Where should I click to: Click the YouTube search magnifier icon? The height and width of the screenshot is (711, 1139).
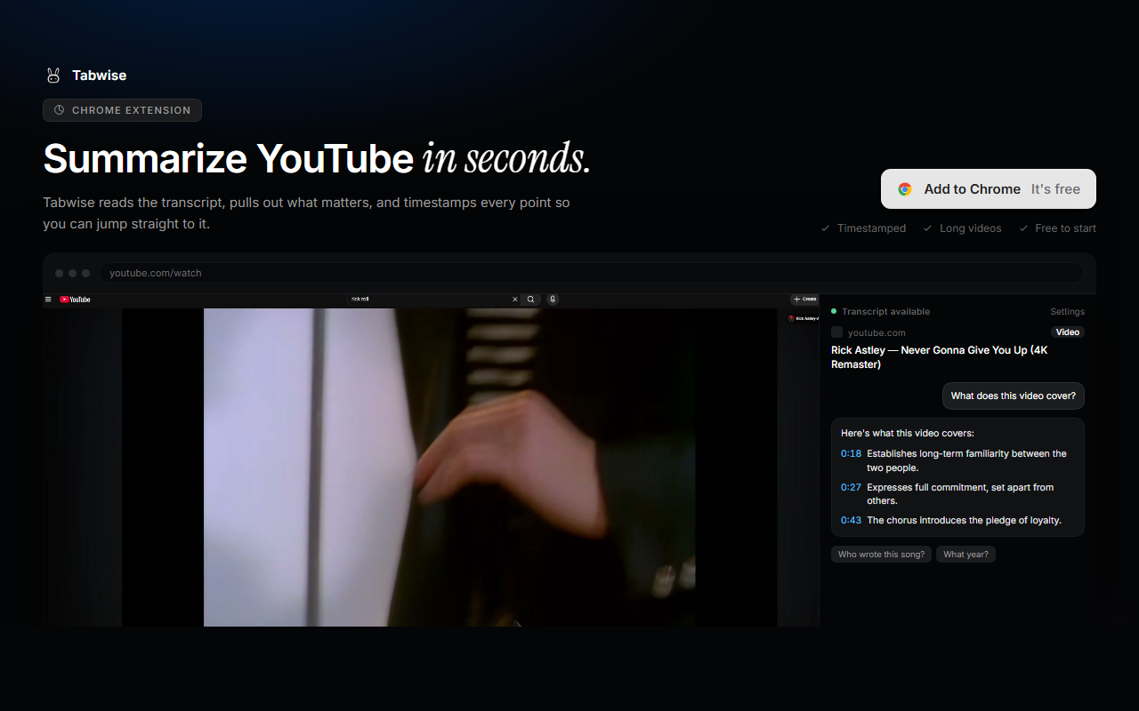pyautogui.click(x=530, y=300)
